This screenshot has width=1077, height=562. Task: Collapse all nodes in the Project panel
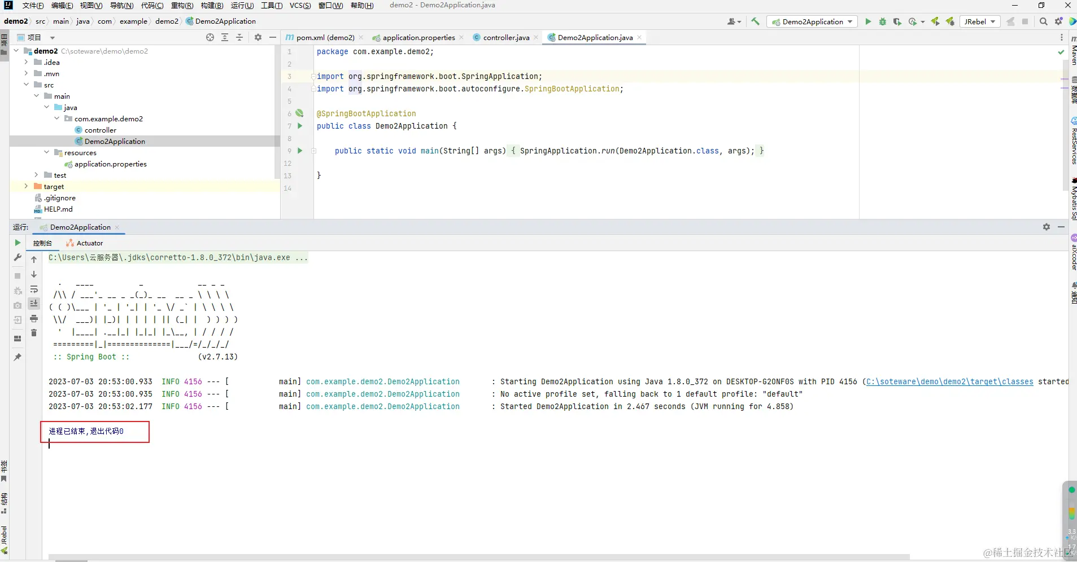point(239,37)
